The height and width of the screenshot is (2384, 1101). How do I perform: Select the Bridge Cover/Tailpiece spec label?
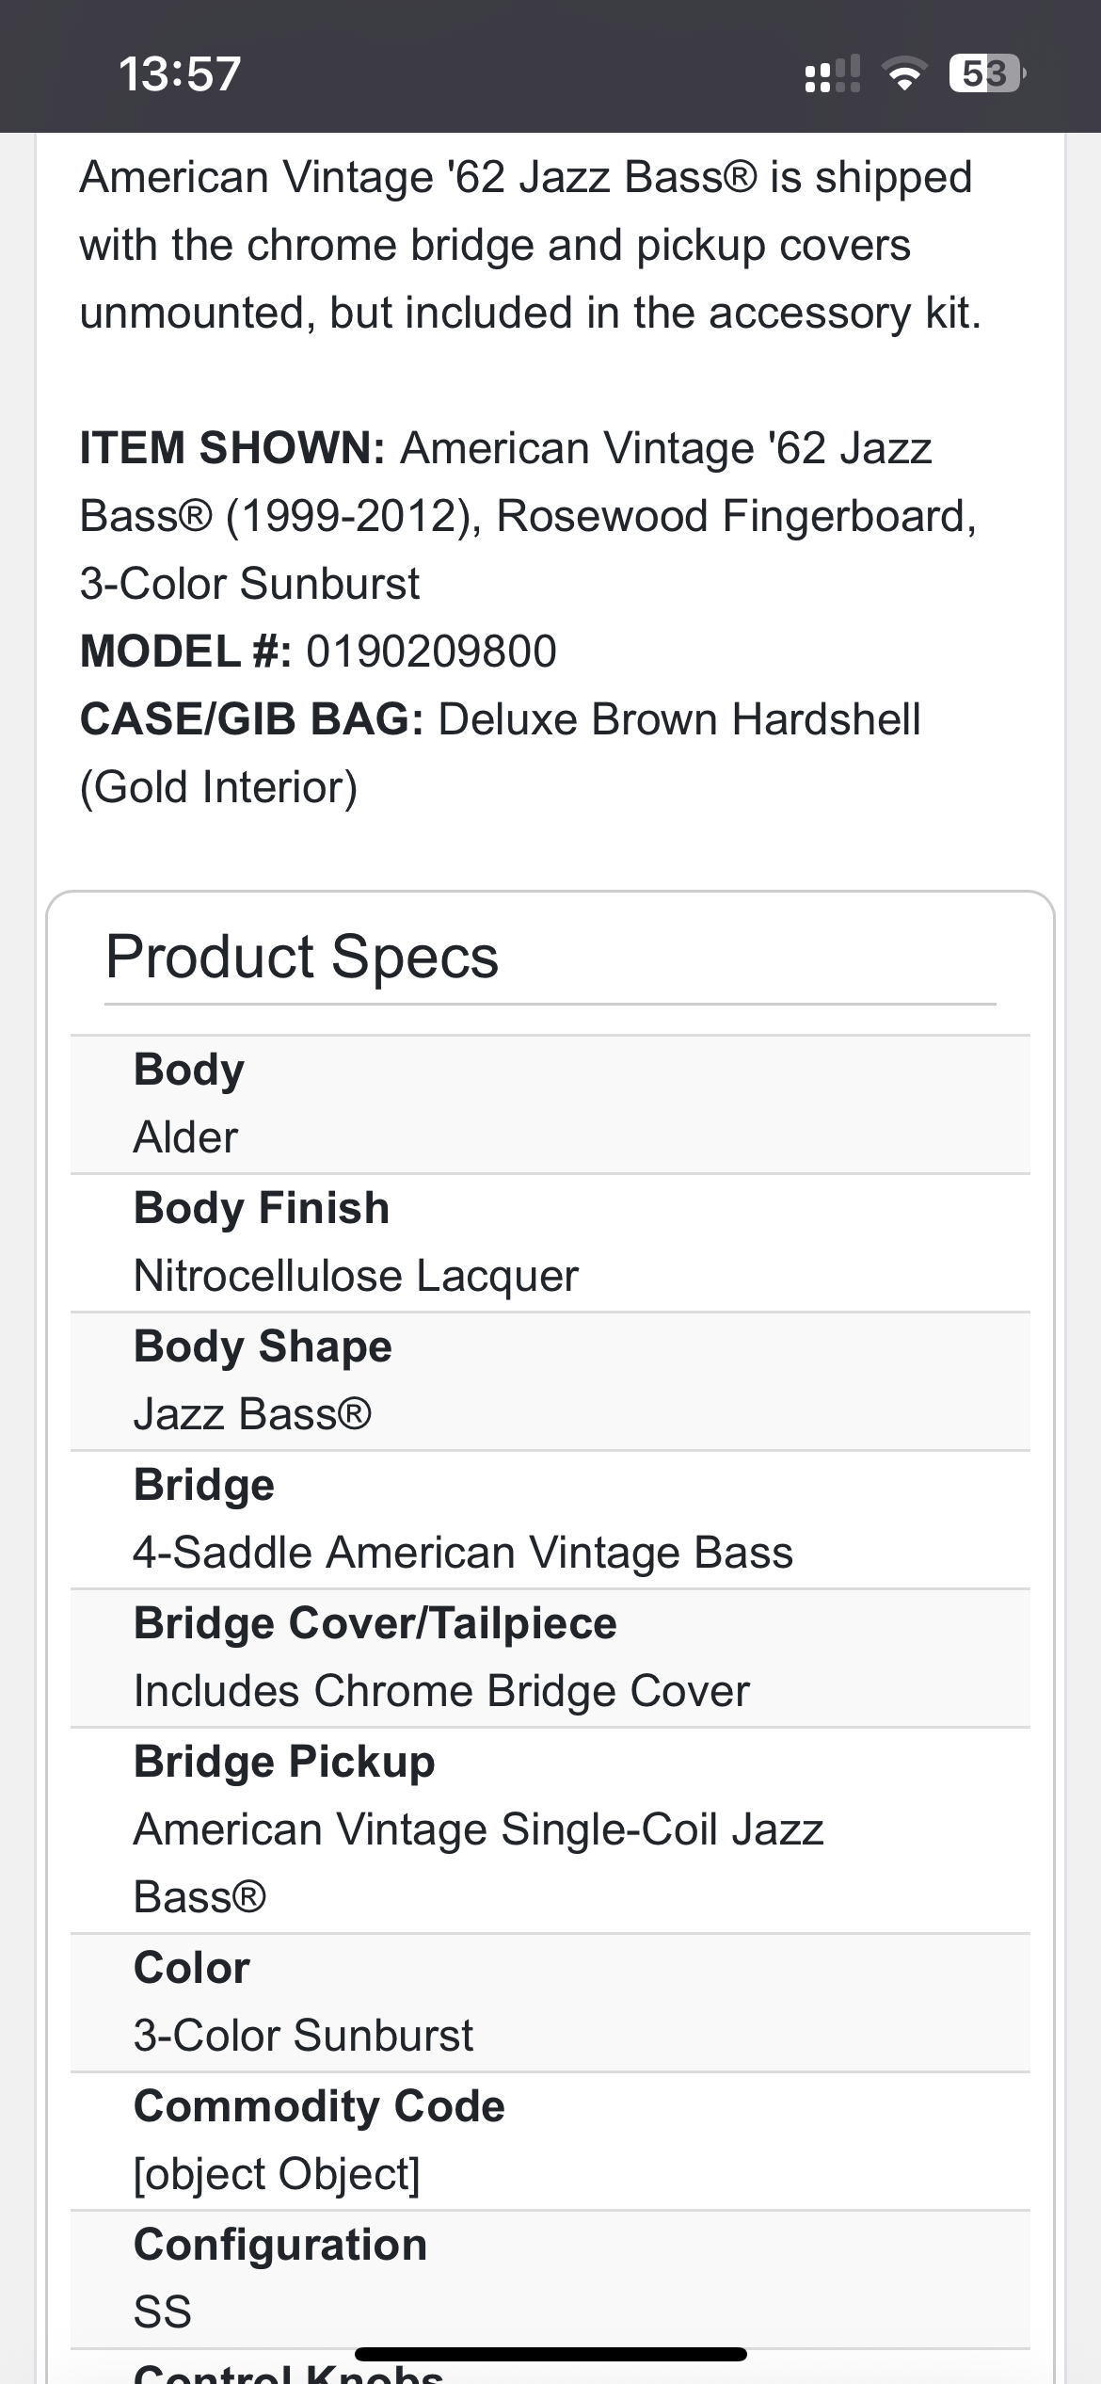point(375,1623)
